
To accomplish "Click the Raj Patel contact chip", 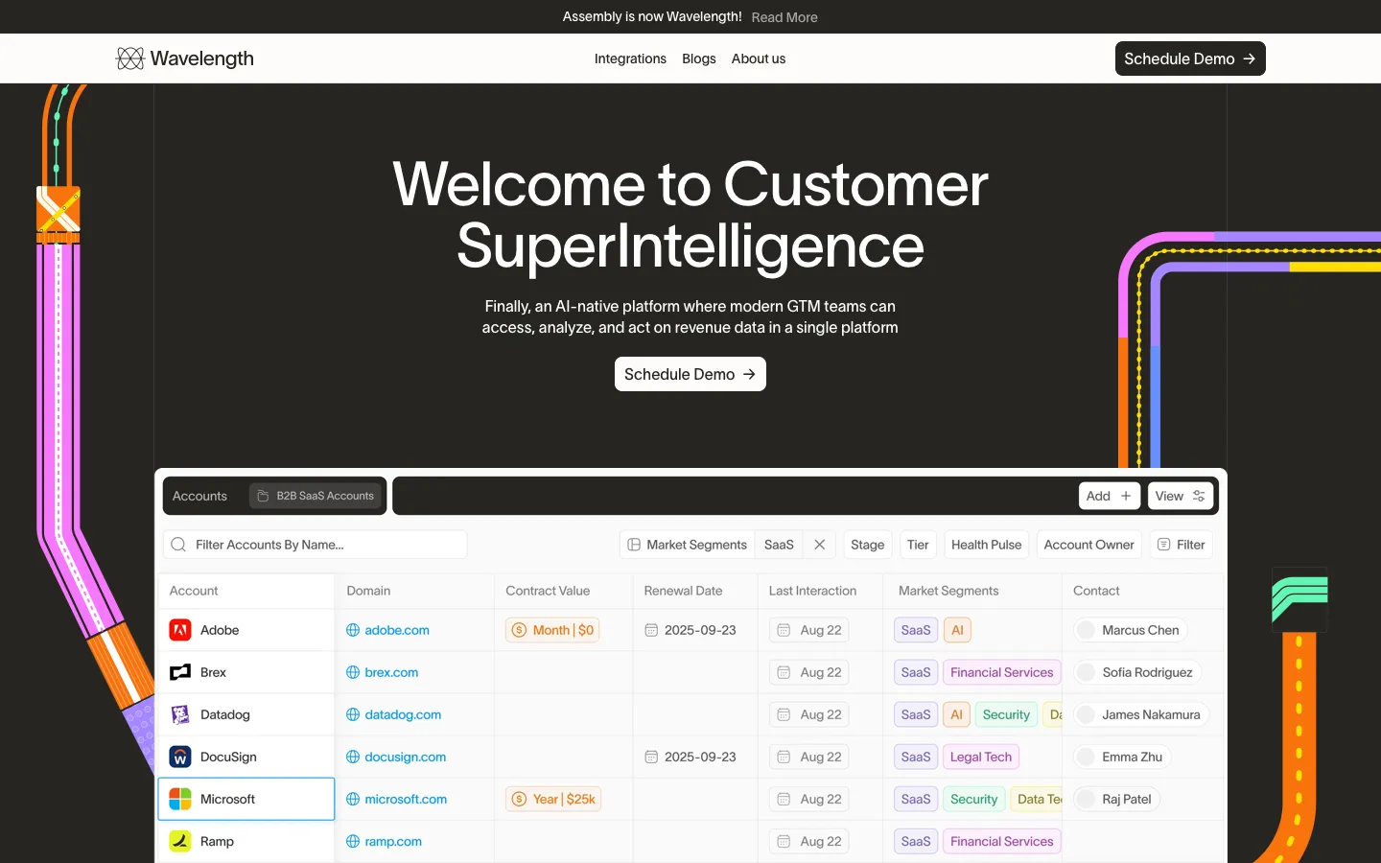I will pyautogui.click(x=1116, y=799).
